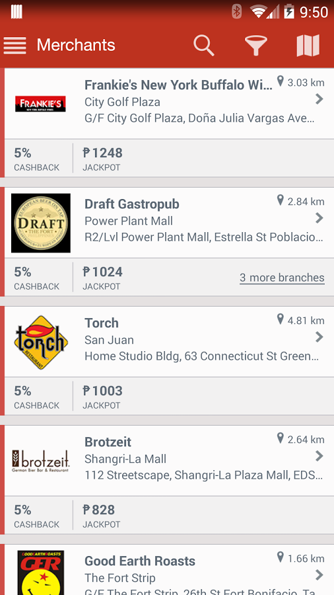The height and width of the screenshot is (595, 334).
Task: Tap the search magnifier icon
Action: point(204,46)
